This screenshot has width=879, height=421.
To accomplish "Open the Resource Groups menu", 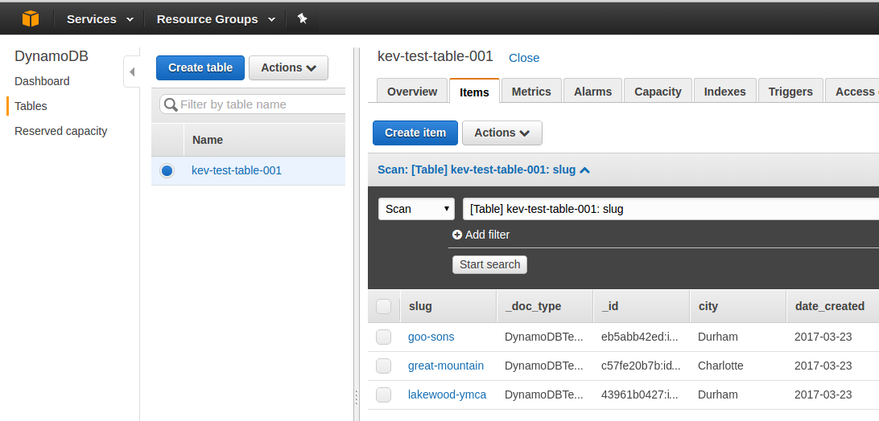I will tap(216, 19).
